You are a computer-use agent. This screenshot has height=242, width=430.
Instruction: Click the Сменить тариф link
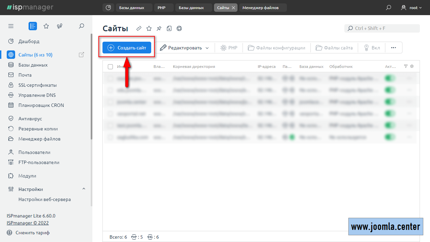point(33,233)
